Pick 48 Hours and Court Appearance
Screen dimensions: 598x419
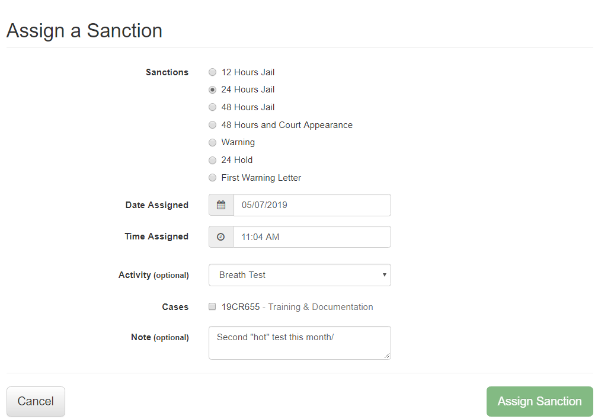point(213,125)
